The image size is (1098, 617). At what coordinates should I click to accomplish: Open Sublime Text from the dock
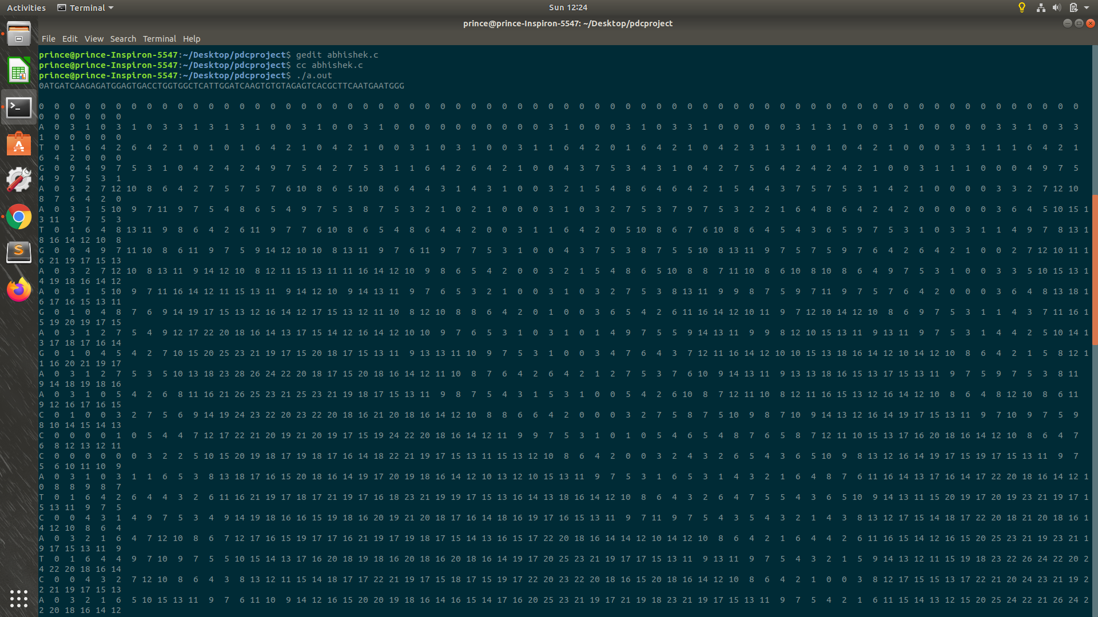tap(19, 251)
